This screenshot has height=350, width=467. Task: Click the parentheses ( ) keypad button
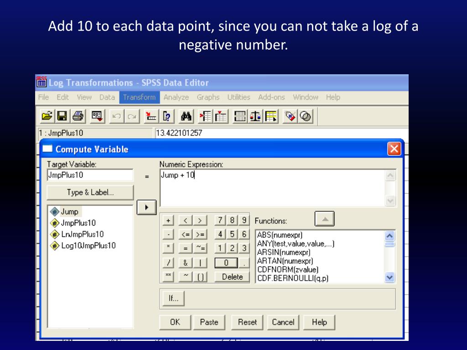click(201, 277)
